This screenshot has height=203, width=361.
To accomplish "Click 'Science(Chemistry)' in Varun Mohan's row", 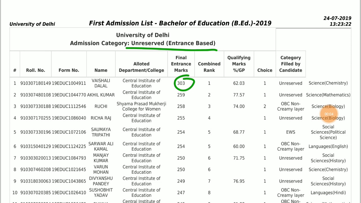I will click(328, 170).
